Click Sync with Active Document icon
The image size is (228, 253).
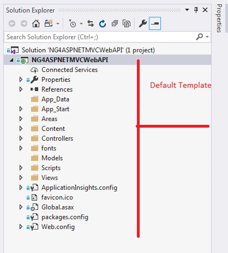click(x=91, y=23)
